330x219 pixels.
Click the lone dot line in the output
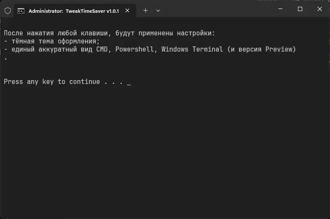tap(6, 58)
